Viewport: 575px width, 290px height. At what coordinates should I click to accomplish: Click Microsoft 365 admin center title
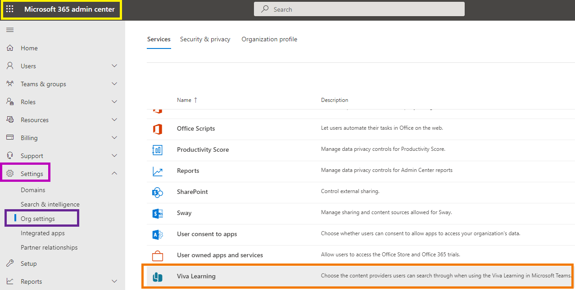click(69, 9)
